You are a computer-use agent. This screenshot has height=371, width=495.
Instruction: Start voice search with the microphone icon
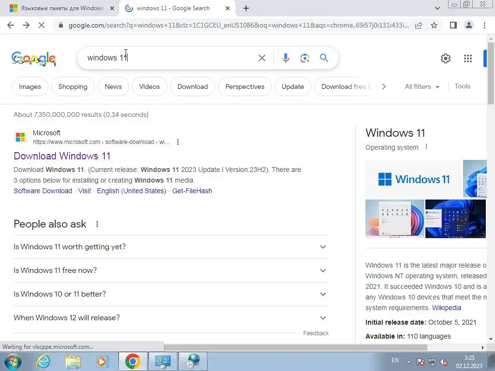[285, 58]
